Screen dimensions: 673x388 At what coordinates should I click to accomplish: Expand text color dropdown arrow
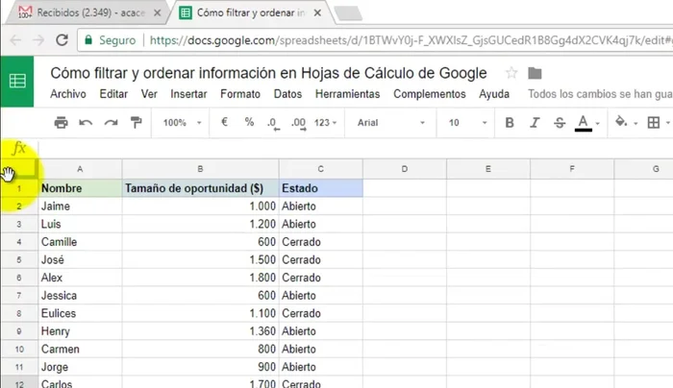[x=597, y=124]
